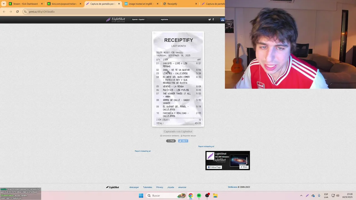Go back in browser history
This screenshot has height=200, width=356.
coord(4,12)
